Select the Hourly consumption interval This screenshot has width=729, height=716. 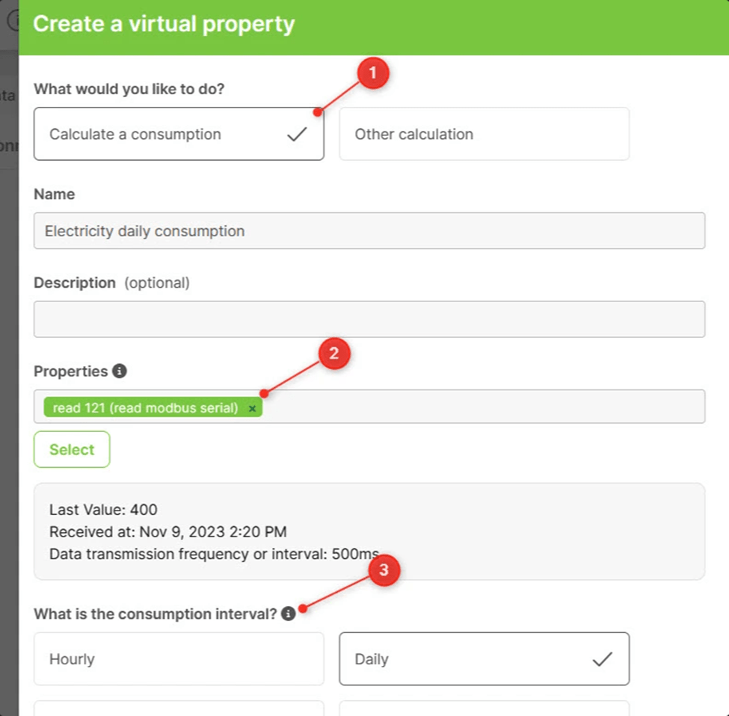[179, 659]
